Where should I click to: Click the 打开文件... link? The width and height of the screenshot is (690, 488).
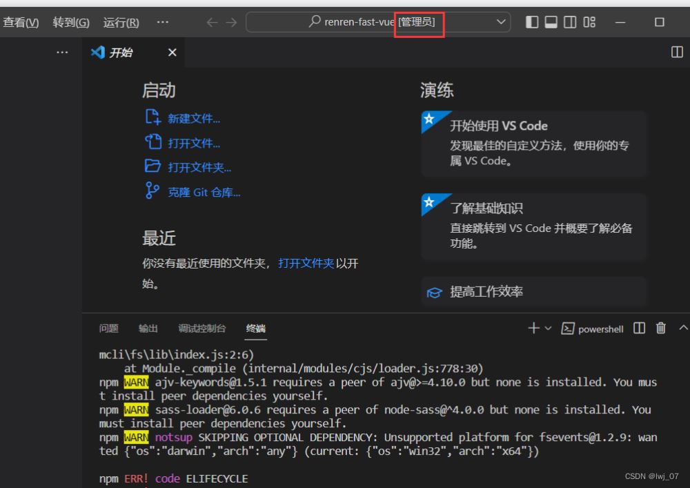(194, 143)
